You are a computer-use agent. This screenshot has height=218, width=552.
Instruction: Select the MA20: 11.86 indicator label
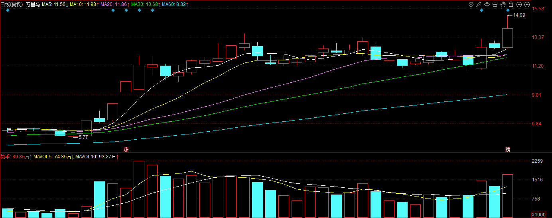point(114,4)
